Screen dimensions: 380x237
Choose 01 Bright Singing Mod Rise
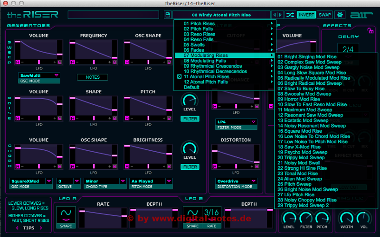tap(307, 57)
